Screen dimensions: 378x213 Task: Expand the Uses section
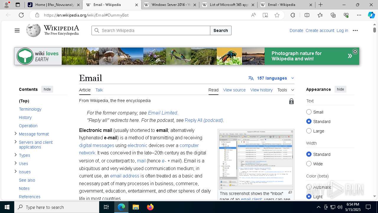tap(16, 163)
